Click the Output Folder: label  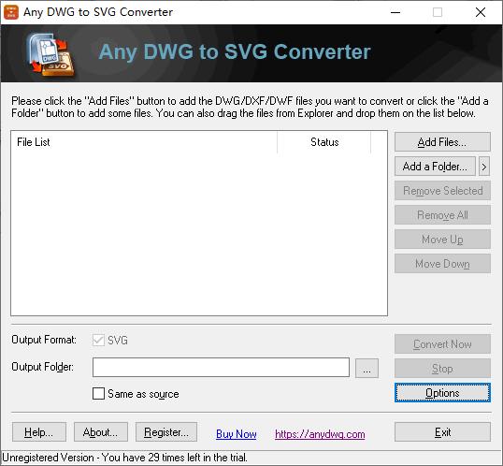click(x=43, y=367)
